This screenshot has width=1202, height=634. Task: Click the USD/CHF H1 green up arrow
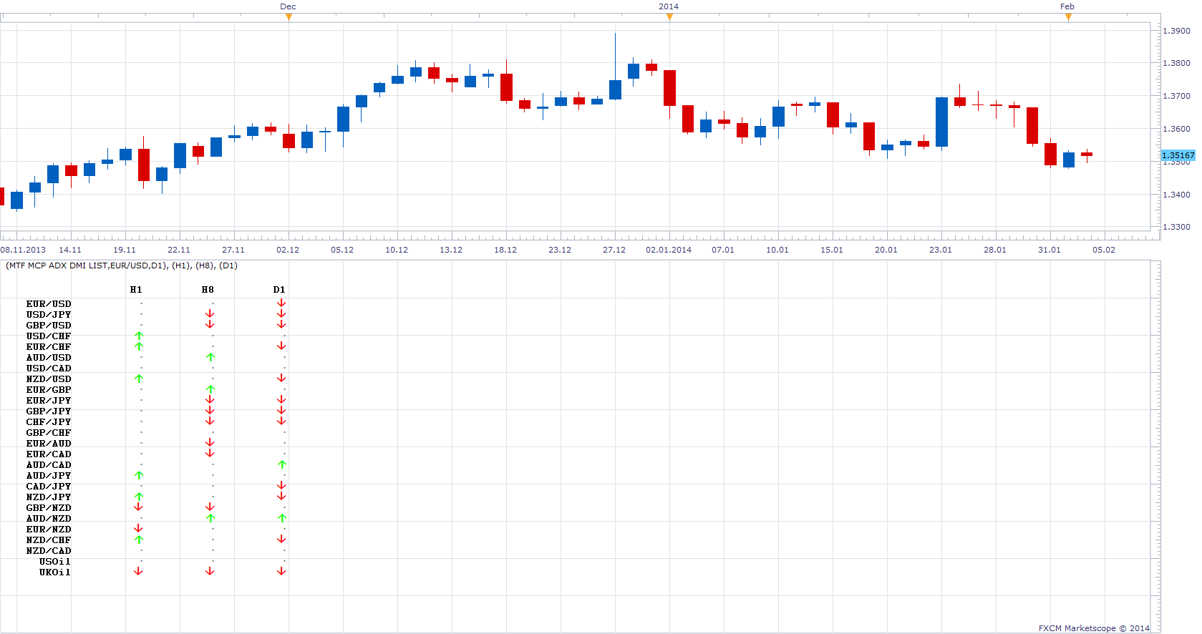pos(139,336)
